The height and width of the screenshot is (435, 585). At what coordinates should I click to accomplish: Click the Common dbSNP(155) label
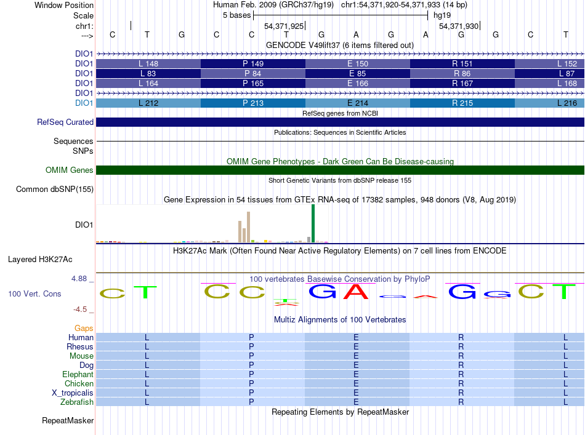click(x=54, y=190)
